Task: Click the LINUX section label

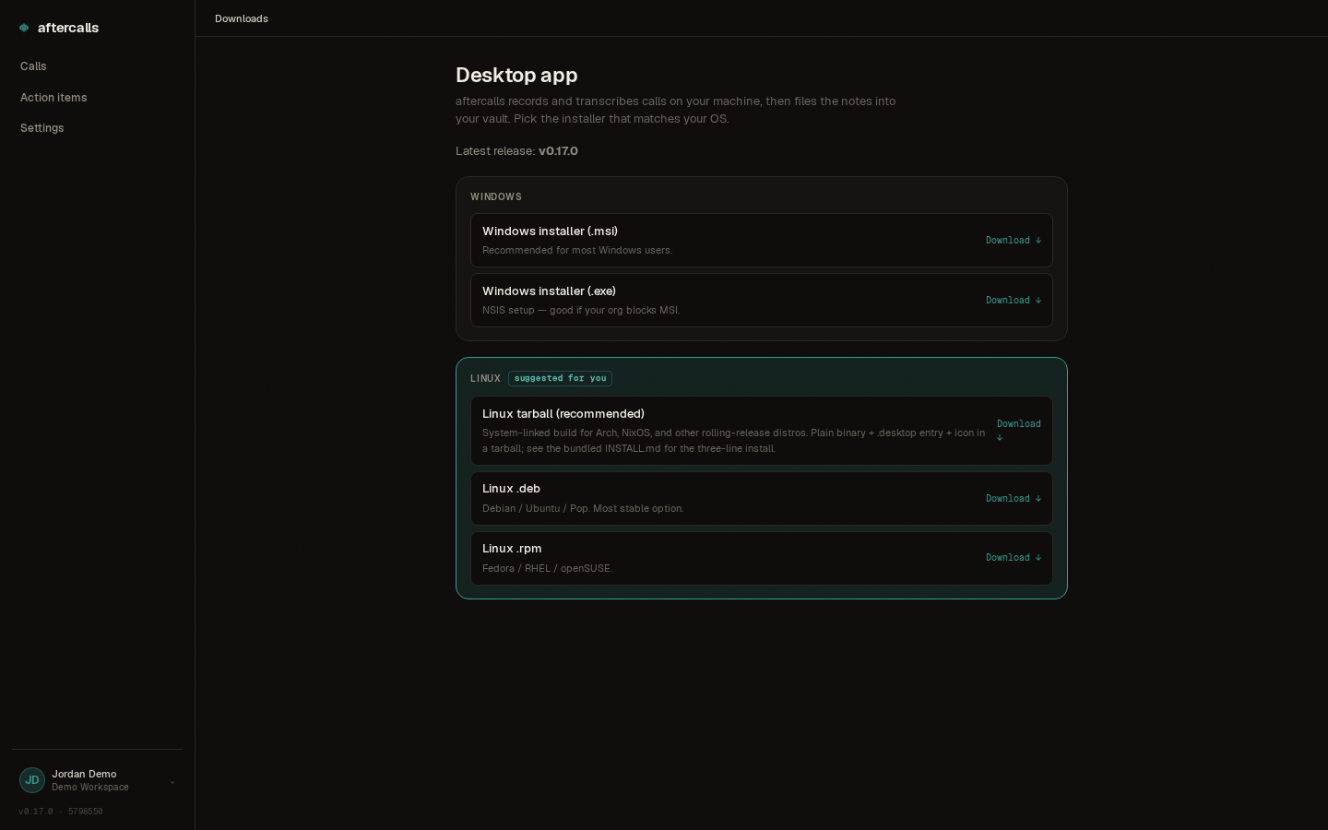Action: point(485,379)
